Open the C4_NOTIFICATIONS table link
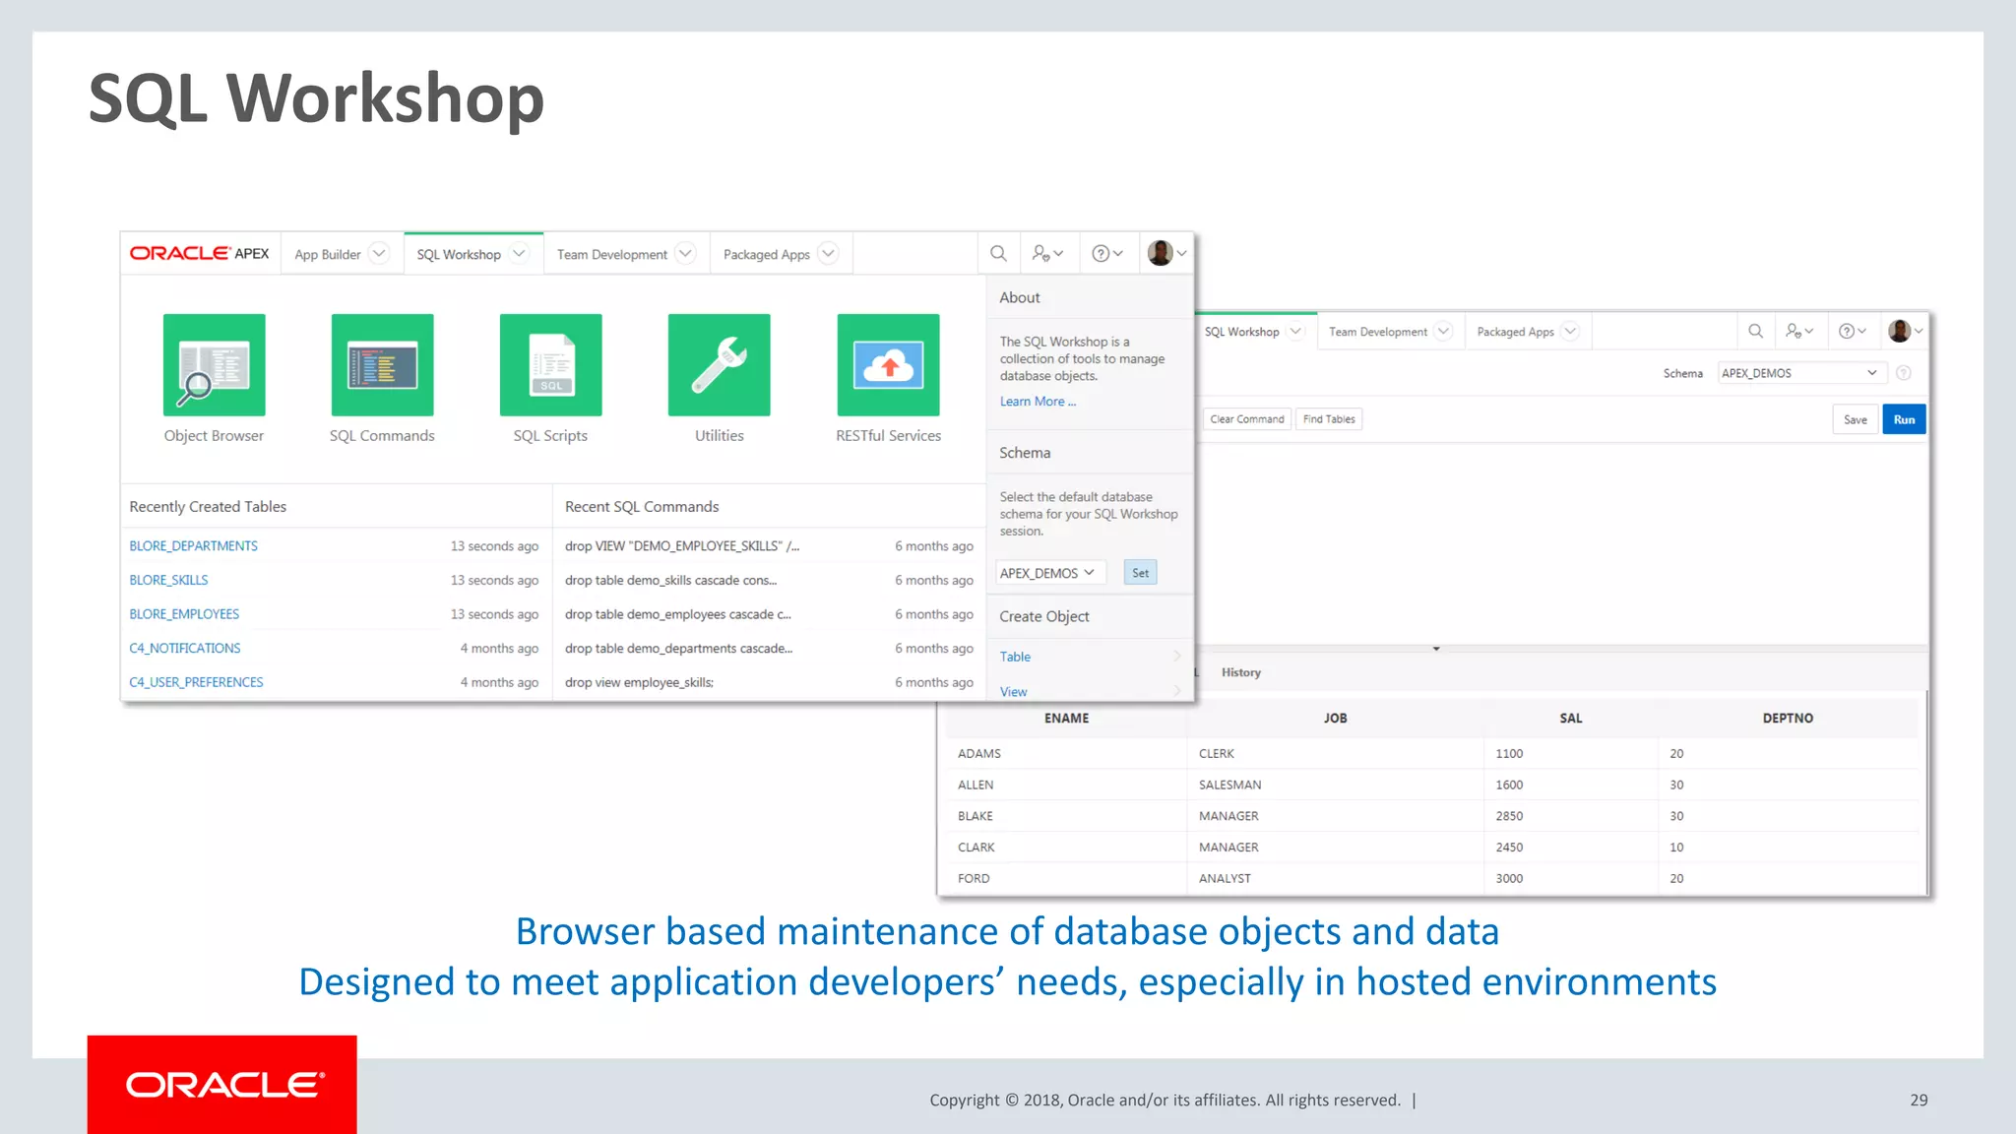 tap(185, 648)
